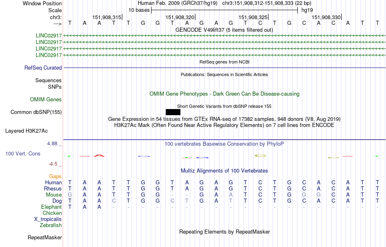Click the SNPs track label
Viewport: 386px width, 247px height.
(x=55, y=87)
